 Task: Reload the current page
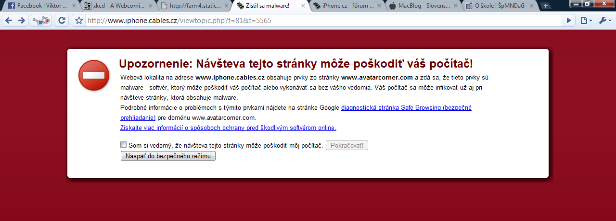(62, 21)
